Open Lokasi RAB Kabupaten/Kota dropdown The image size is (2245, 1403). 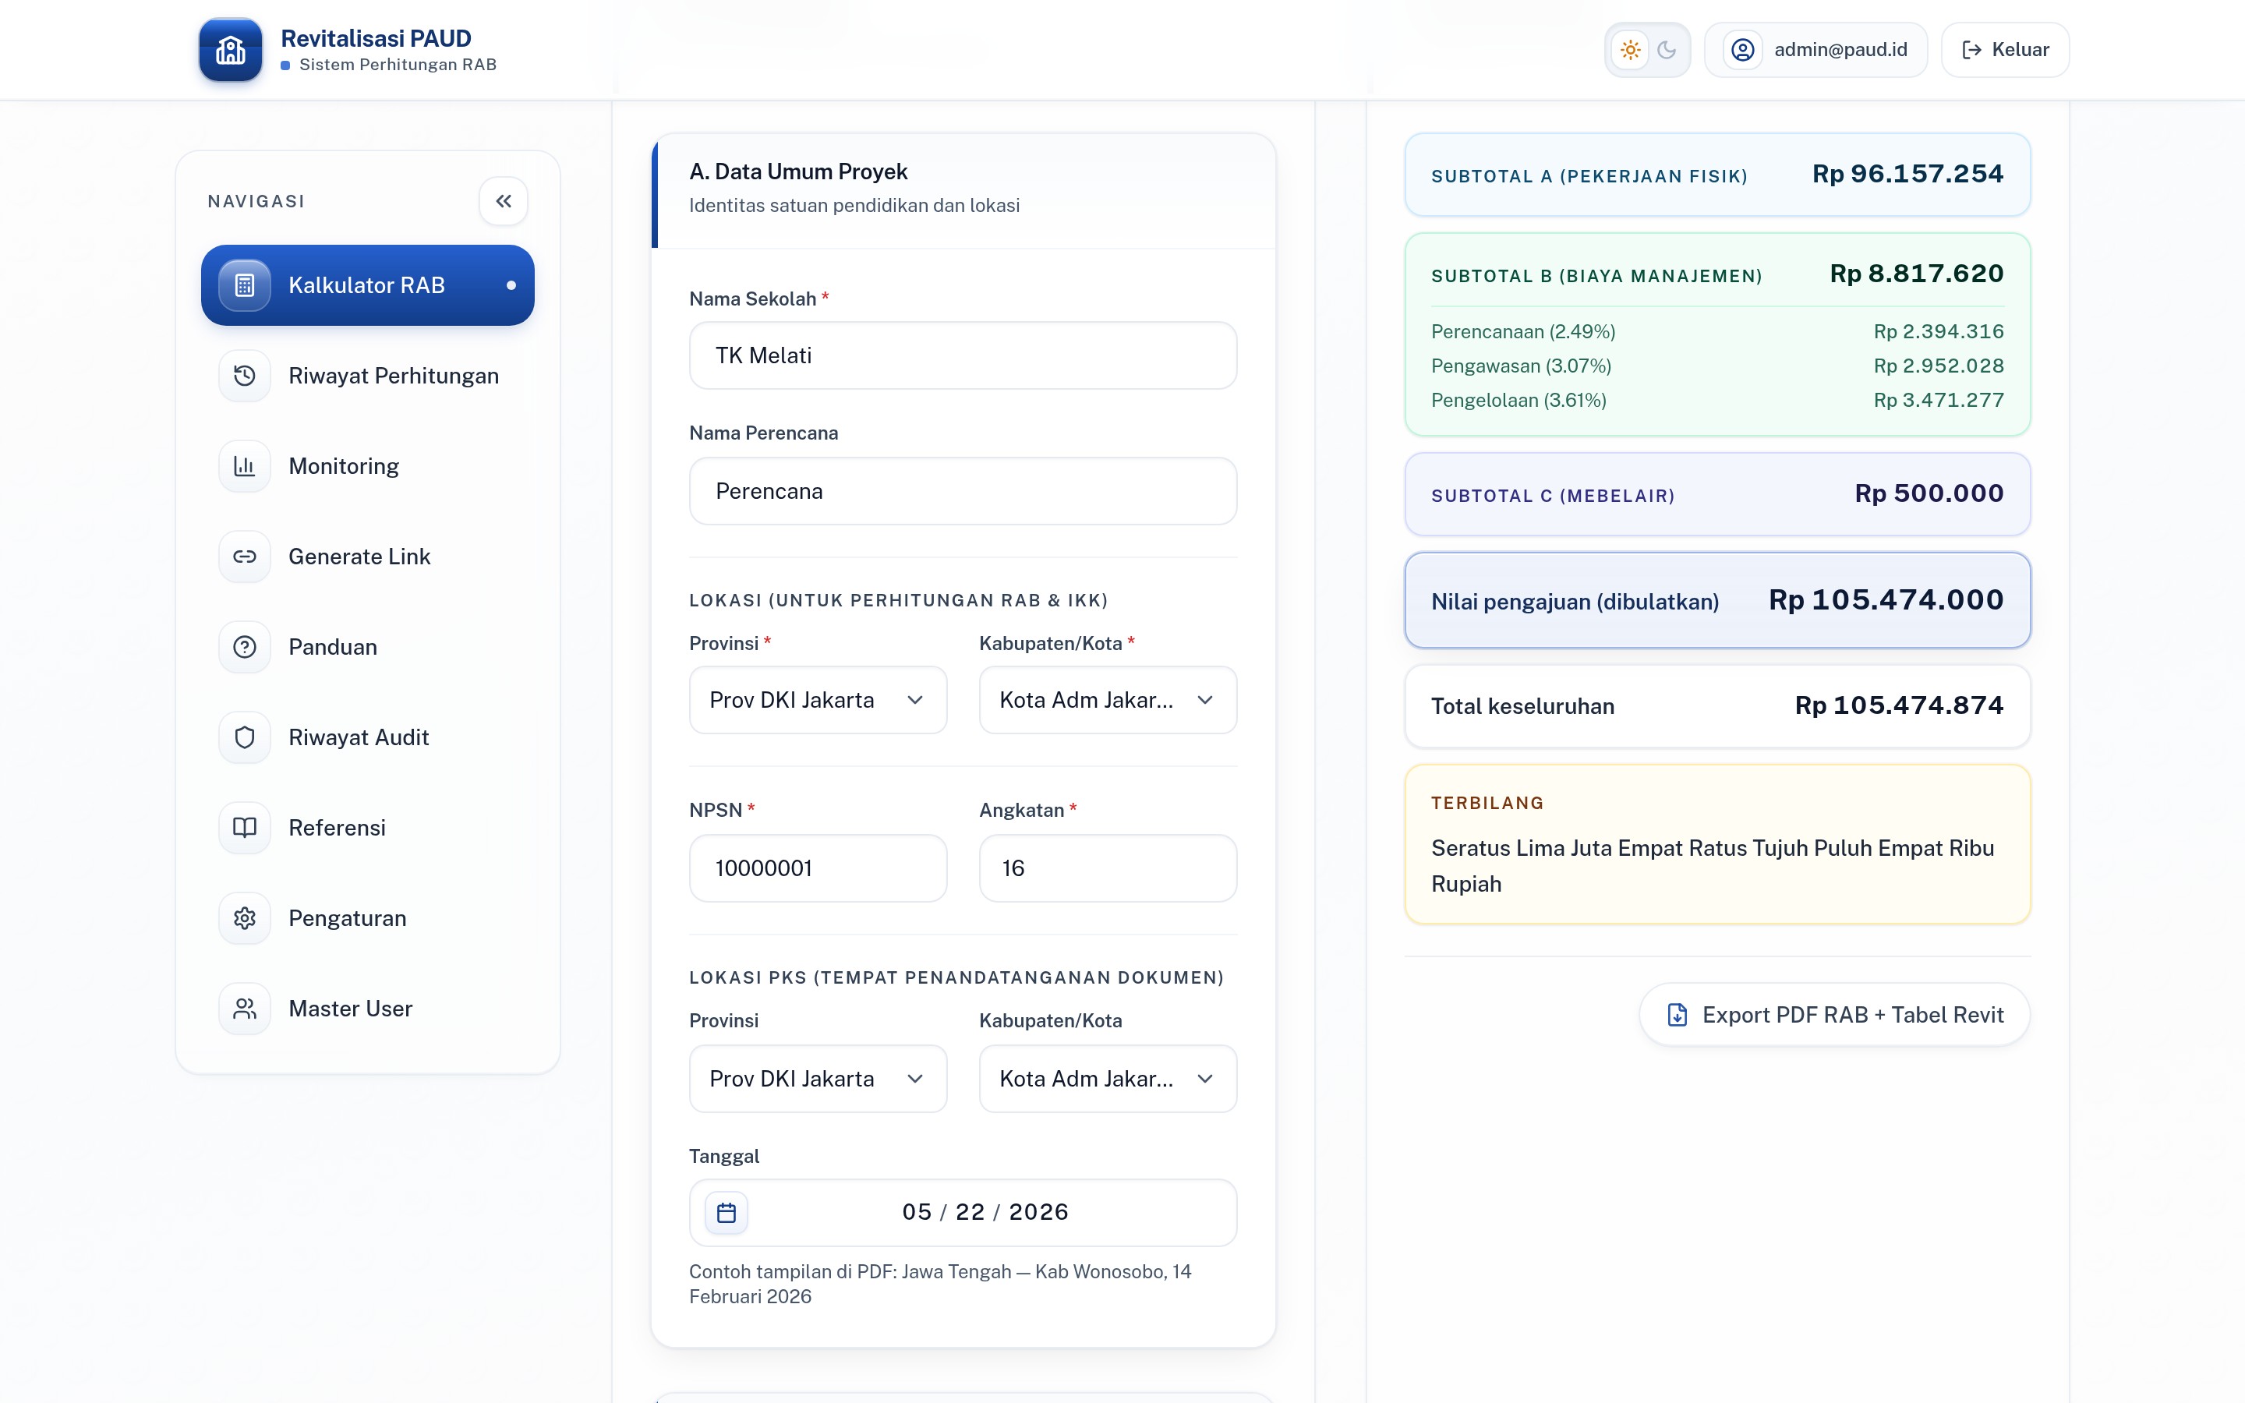pos(1108,700)
